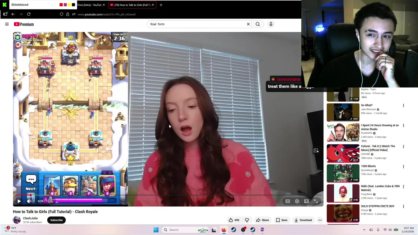Save the video to a playlist
This screenshot has width=418, height=235.
pos(281,220)
